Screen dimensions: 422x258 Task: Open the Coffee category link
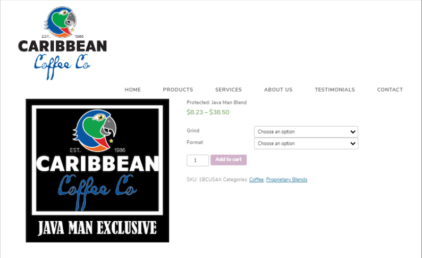(x=256, y=180)
